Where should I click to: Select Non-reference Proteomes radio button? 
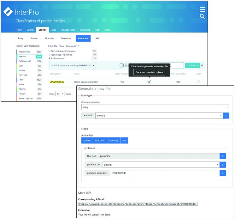coord(50,51)
